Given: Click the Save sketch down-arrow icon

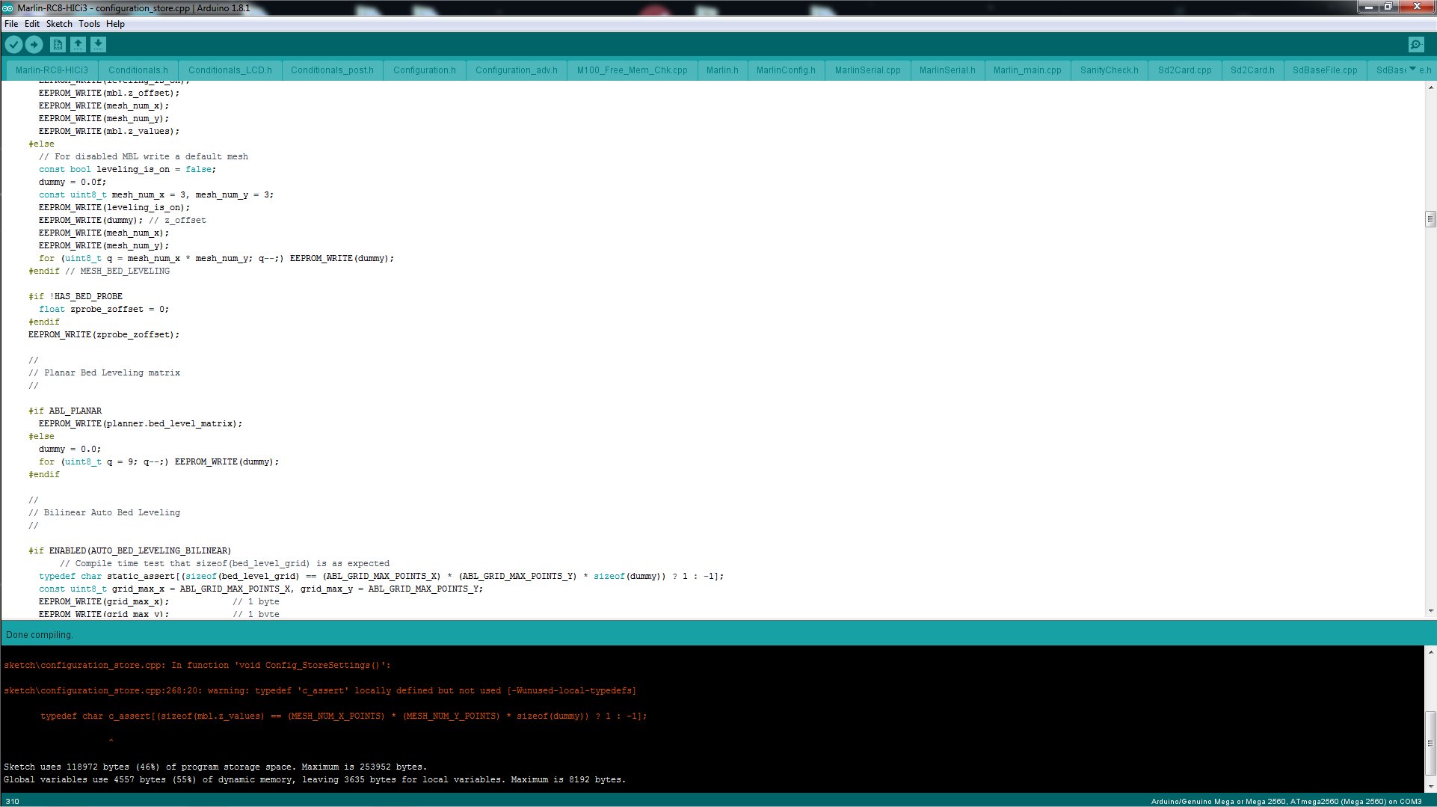Looking at the screenshot, I should (x=99, y=45).
